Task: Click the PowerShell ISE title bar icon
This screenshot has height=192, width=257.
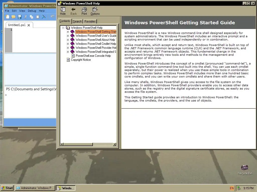Action: 6,6
